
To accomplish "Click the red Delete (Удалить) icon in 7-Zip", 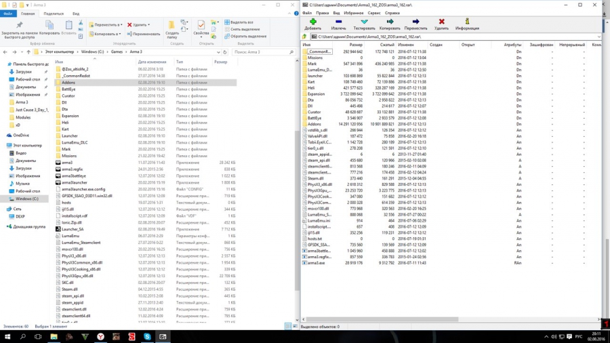I will click(441, 22).
